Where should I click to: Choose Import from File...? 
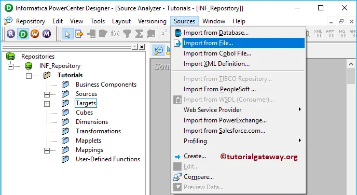238,43
